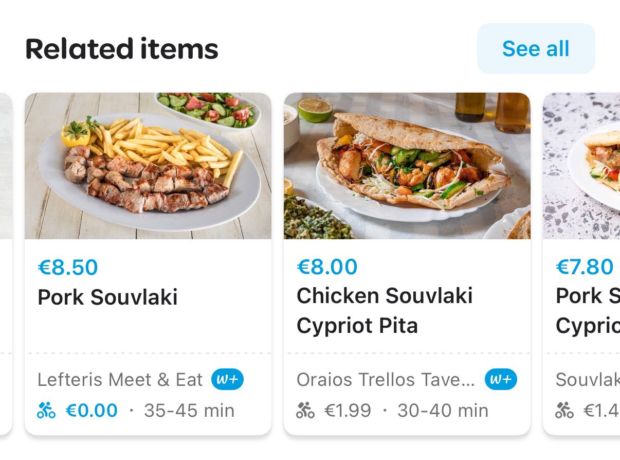The width and height of the screenshot is (620, 460).
Task: Select the Chicken Souvlaki Cypriot Pita title
Action: pyautogui.click(x=385, y=310)
